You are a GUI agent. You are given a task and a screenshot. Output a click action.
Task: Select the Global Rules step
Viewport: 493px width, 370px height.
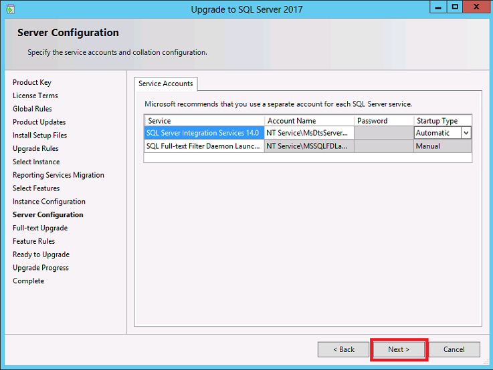point(32,109)
